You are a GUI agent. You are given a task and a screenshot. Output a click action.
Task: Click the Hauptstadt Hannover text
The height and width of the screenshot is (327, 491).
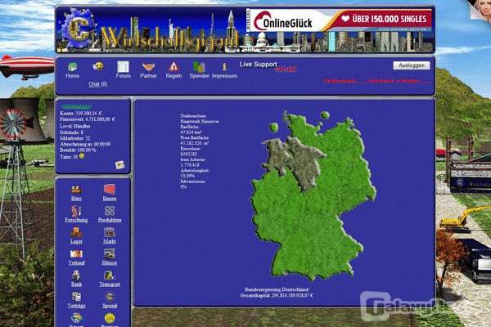pyautogui.click(x=200, y=121)
